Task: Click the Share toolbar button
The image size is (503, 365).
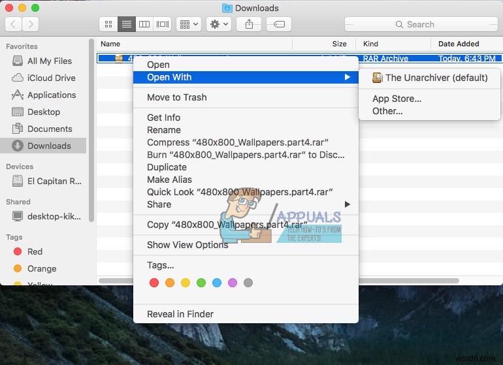Action: [x=249, y=24]
